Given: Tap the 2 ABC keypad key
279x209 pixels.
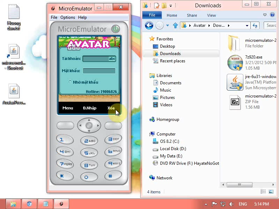Looking at the screenshot, I should pos(89,141).
